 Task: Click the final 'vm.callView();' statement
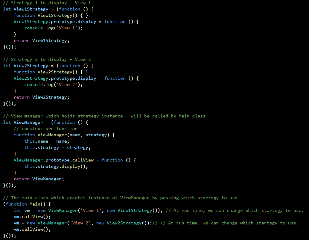[29, 229]
